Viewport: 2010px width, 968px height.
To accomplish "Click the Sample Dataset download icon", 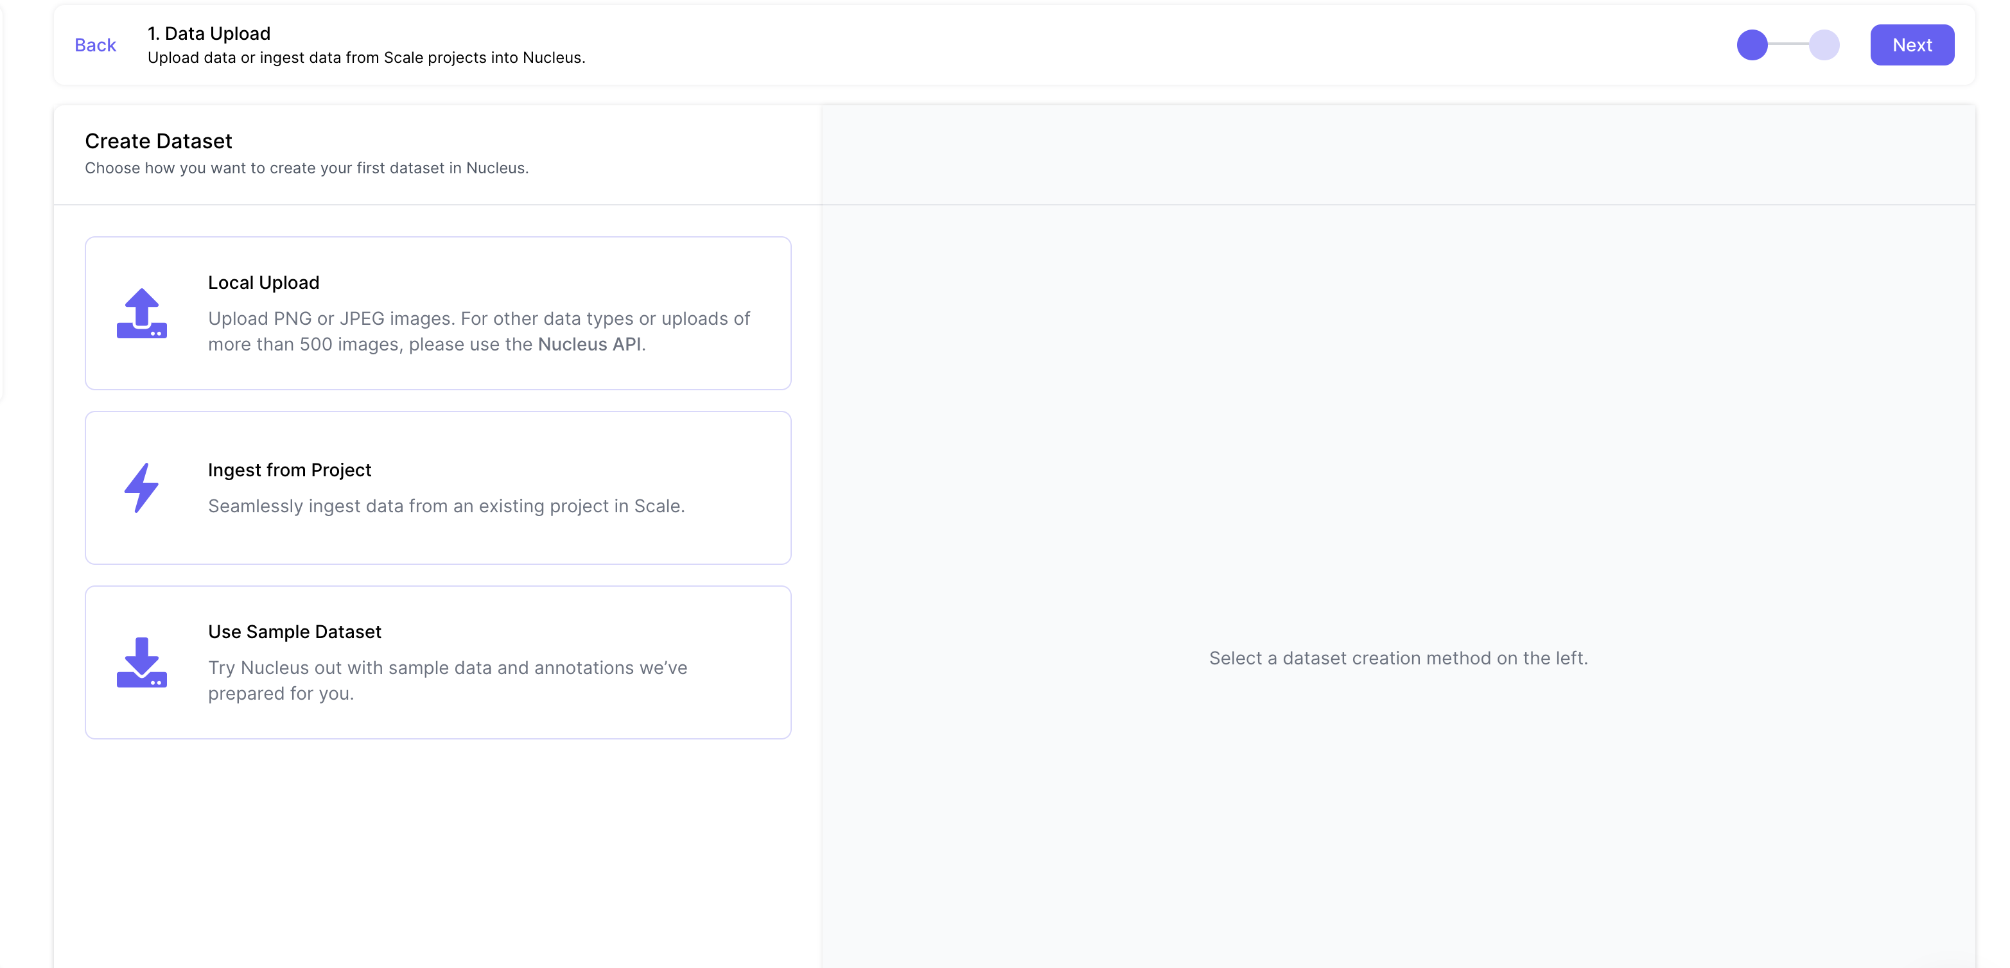I will pyautogui.click(x=141, y=662).
